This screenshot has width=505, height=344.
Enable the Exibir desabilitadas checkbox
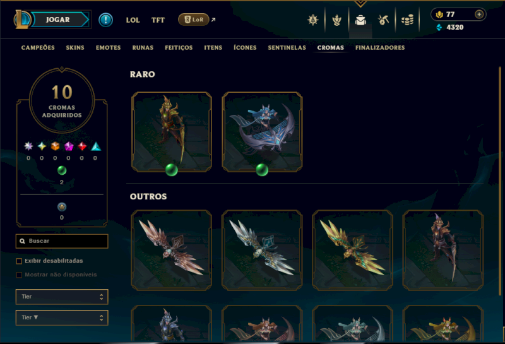tap(19, 261)
